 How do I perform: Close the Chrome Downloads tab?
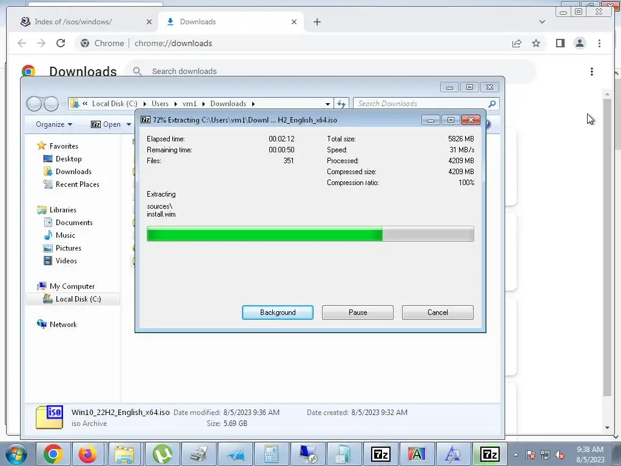pyautogui.click(x=294, y=22)
